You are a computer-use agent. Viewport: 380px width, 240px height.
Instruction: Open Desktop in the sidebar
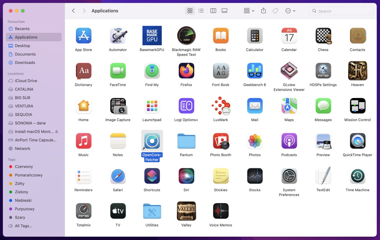coord(34,46)
